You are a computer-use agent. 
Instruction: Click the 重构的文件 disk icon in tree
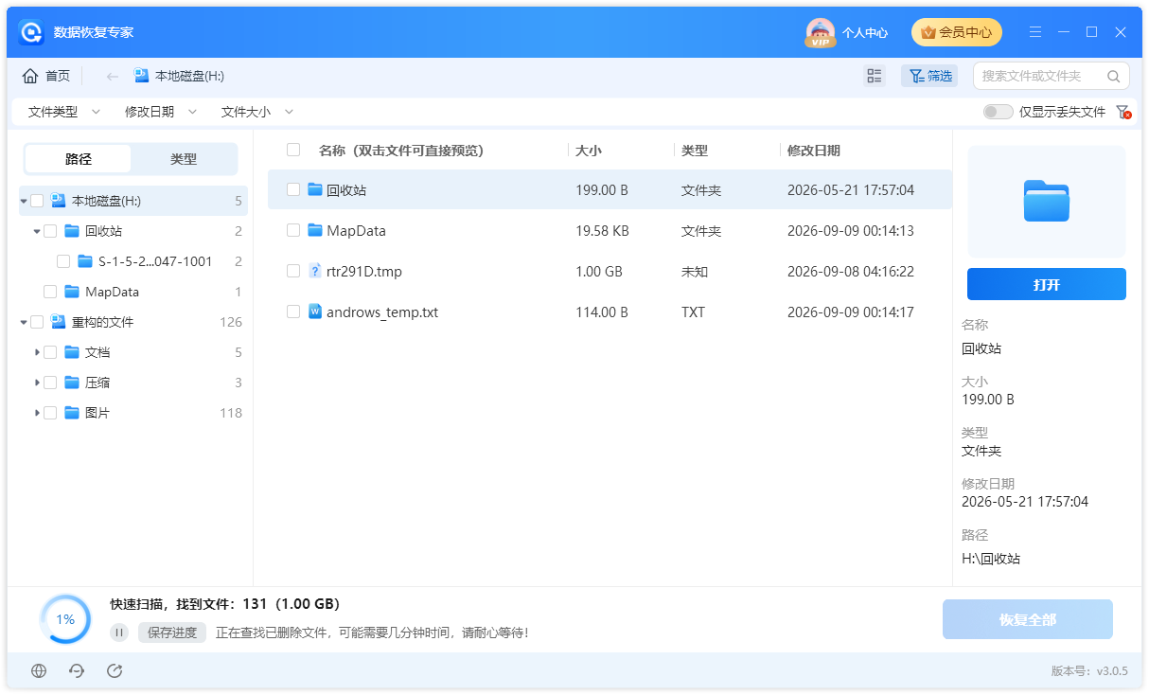58,322
